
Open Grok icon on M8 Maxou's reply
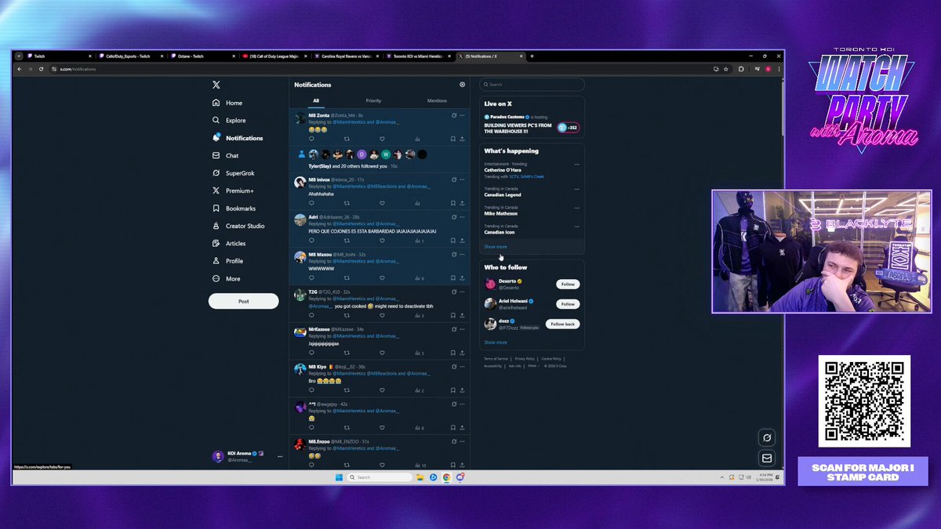[454, 255]
